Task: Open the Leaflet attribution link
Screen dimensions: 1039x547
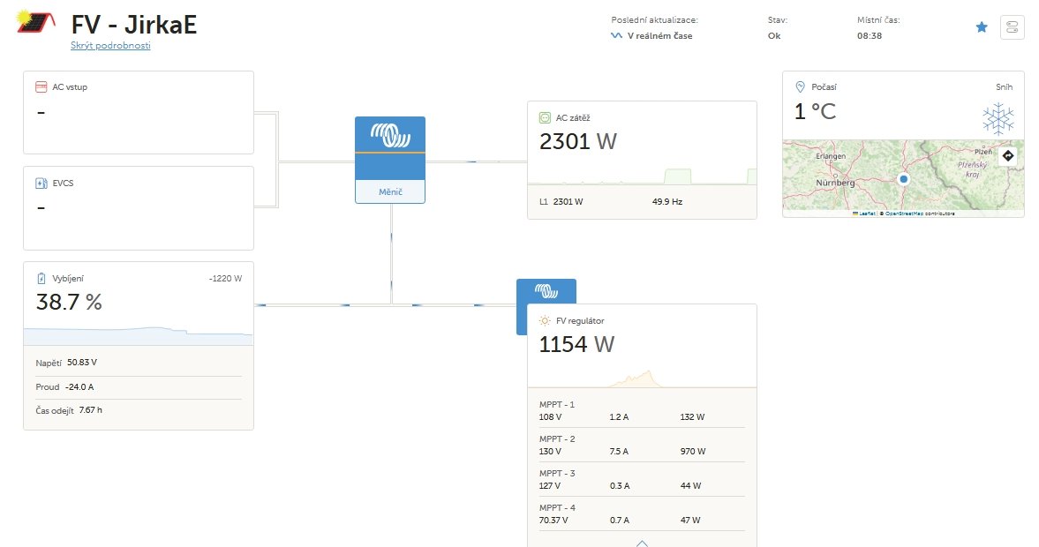Action: pyautogui.click(x=866, y=214)
